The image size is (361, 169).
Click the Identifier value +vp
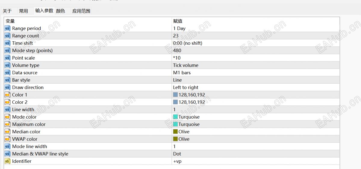177,161
